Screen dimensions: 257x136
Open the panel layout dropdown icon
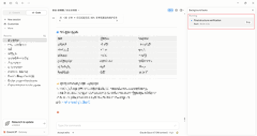click(182, 10)
